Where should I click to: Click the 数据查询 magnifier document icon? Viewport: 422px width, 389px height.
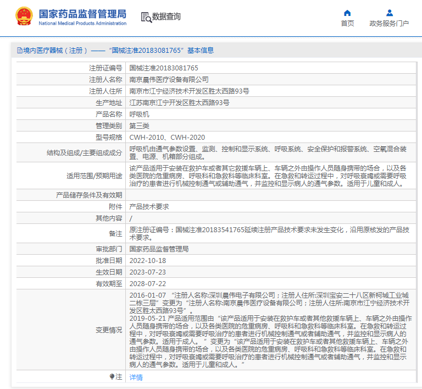pos(146,17)
